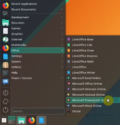This screenshot has height=125, width=120.
Task: Expand the Education category
Action: [x=38, y=23]
